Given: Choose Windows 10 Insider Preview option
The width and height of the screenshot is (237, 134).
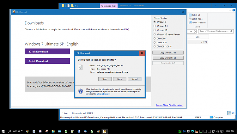Looking at the screenshot, I should coord(155,34).
